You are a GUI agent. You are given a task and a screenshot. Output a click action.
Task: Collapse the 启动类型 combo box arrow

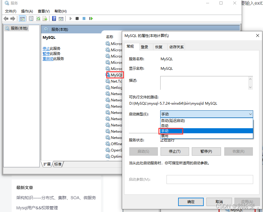(x=250, y=114)
